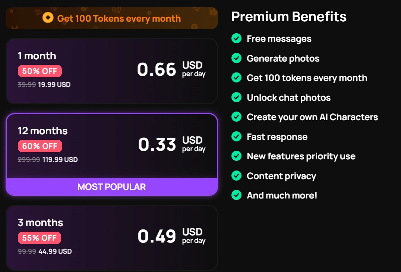This screenshot has height=272, width=401.
Task: Click the checkmark beside Create your own AI Characters
Action: [236, 117]
